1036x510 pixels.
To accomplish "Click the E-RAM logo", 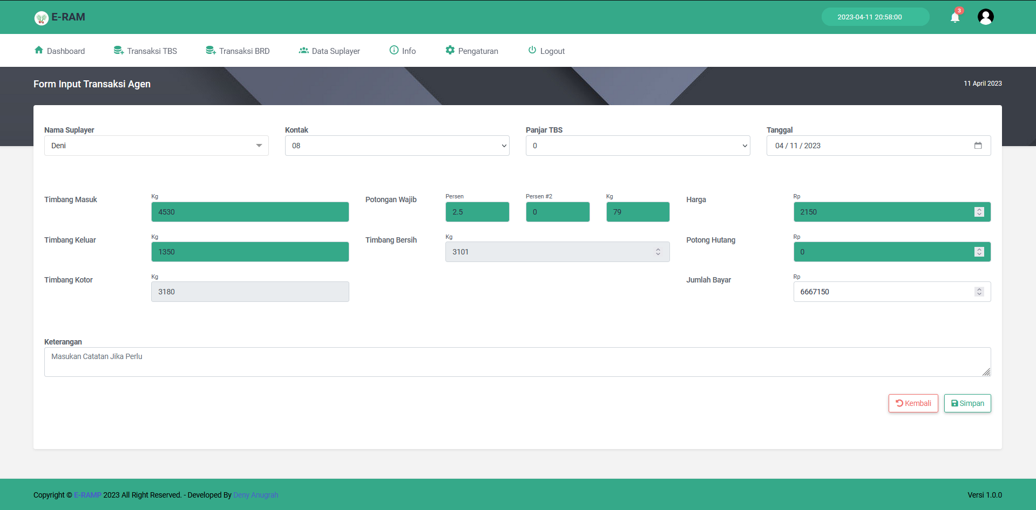I will coord(59,17).
